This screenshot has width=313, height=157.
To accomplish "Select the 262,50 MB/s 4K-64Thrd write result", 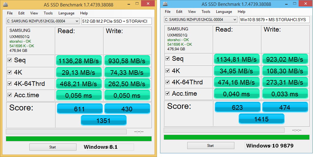I will [127, 84].
